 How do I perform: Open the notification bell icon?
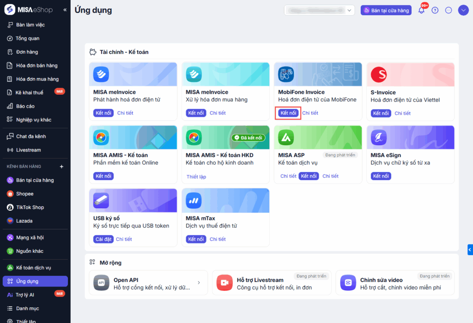pos(421,10)
